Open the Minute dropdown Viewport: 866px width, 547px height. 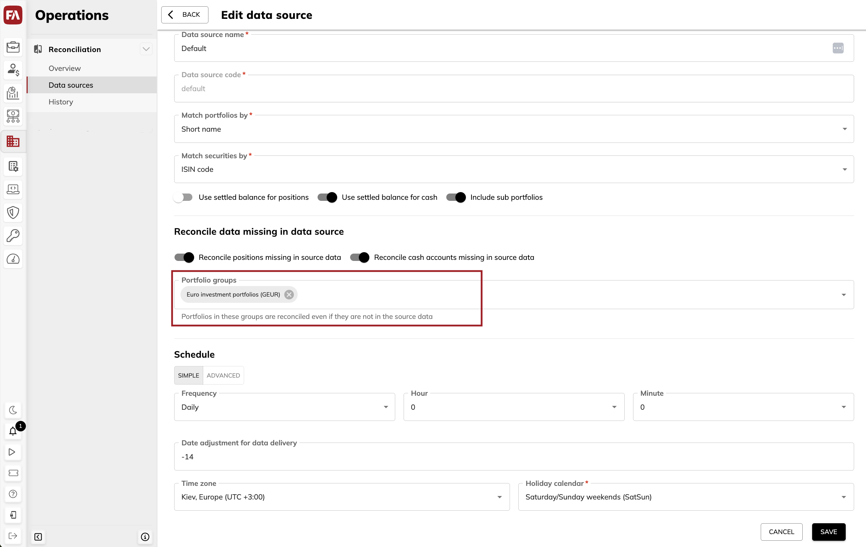pos(743,407)
